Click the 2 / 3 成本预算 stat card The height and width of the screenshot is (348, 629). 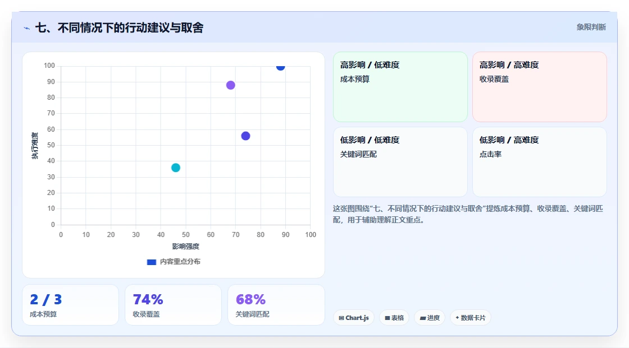[x=71, y=305]
